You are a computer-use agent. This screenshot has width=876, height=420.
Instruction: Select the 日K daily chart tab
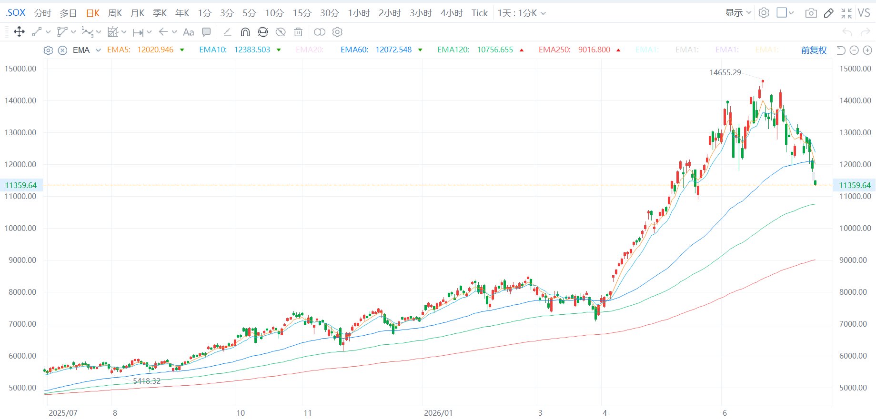92,13
